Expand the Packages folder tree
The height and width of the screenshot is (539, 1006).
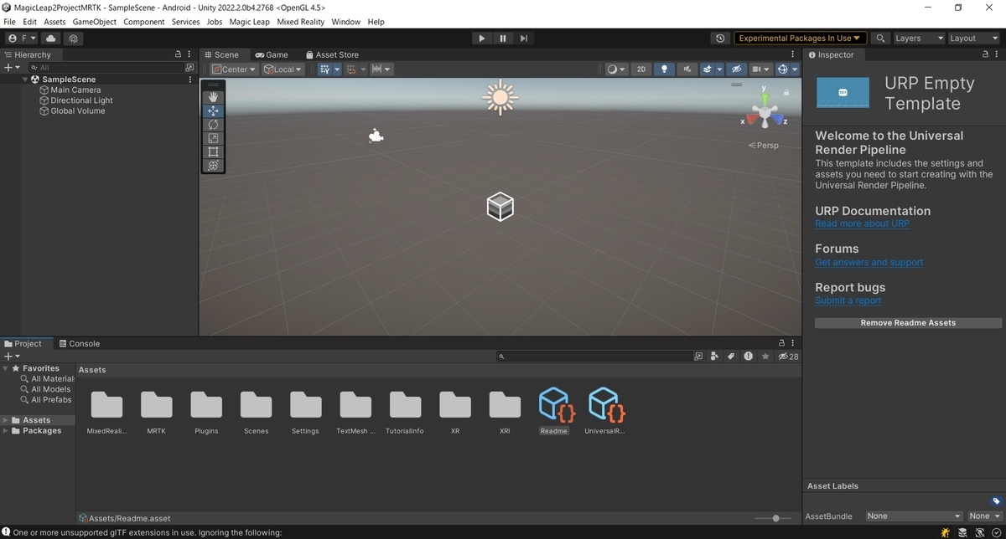point(6,431)
